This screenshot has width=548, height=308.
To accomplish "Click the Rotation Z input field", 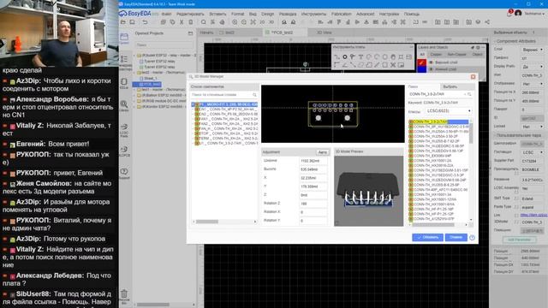I will (313, 204).
